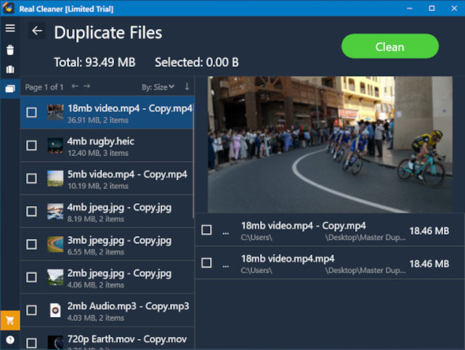Click the '18mb video.mp4.mp4' file name

click(x=288, y=259)
